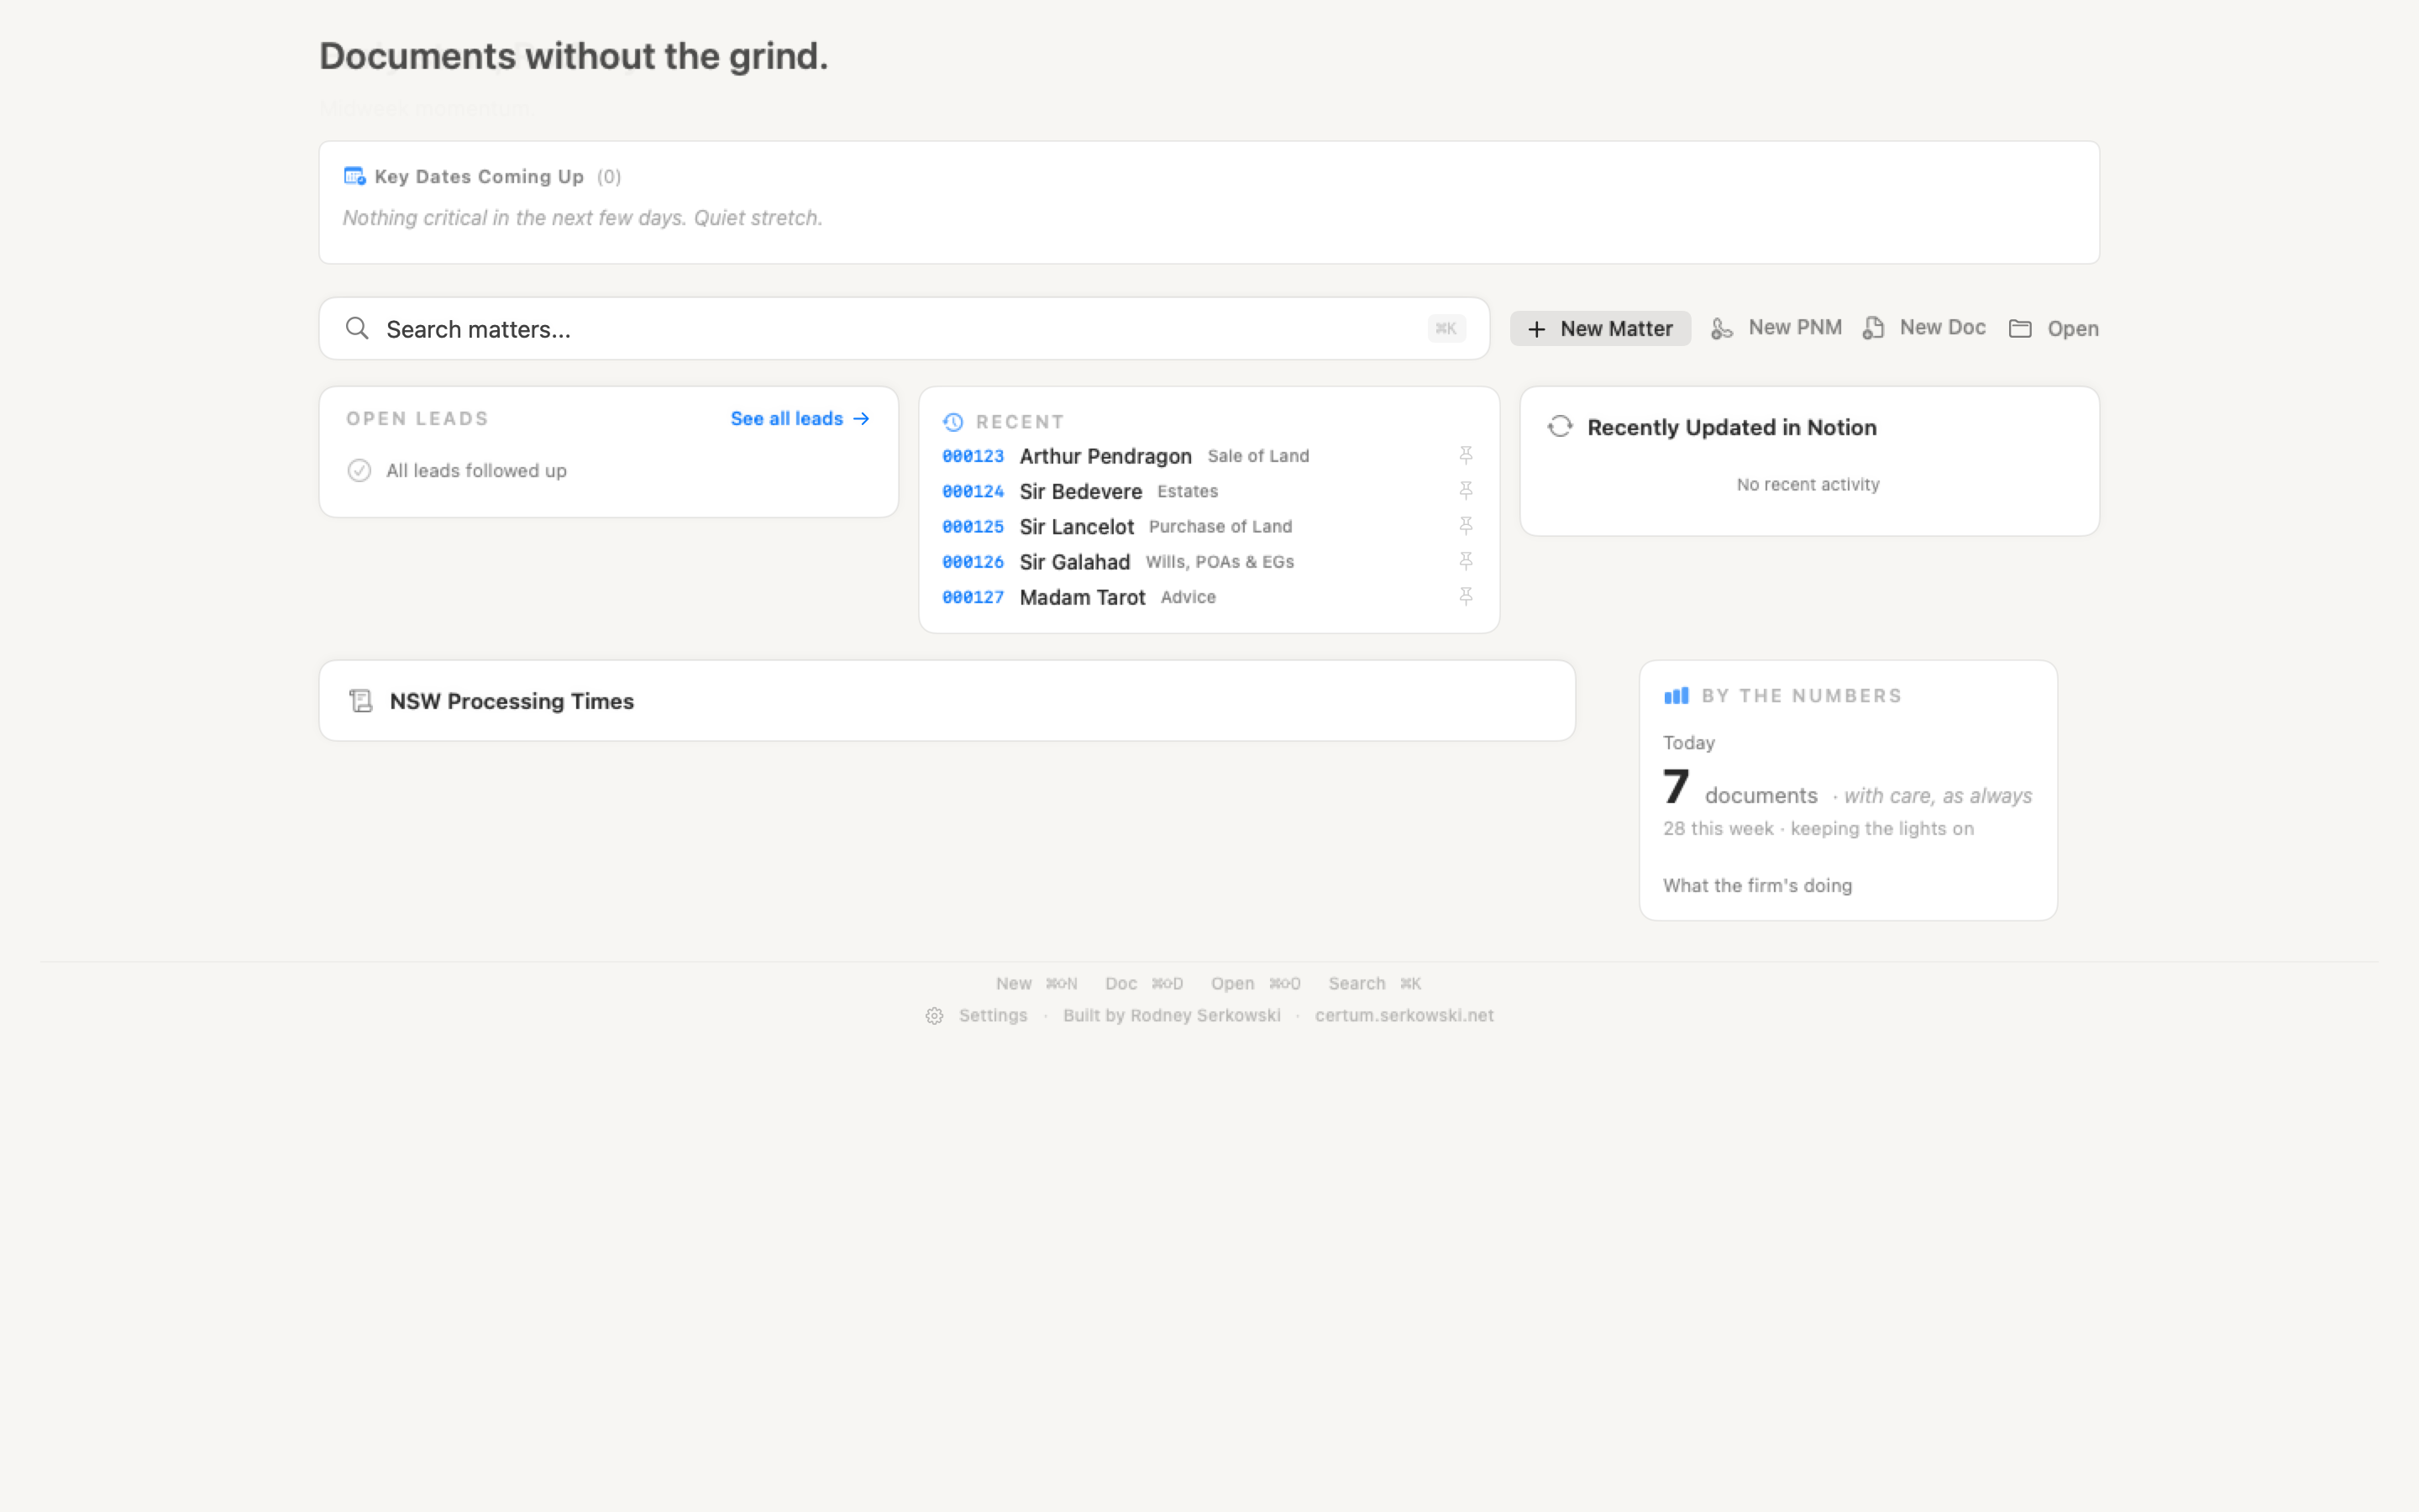Screen dimensions: 2419x1512
Task: Open matter number 000125
Action: coord(973,526)
